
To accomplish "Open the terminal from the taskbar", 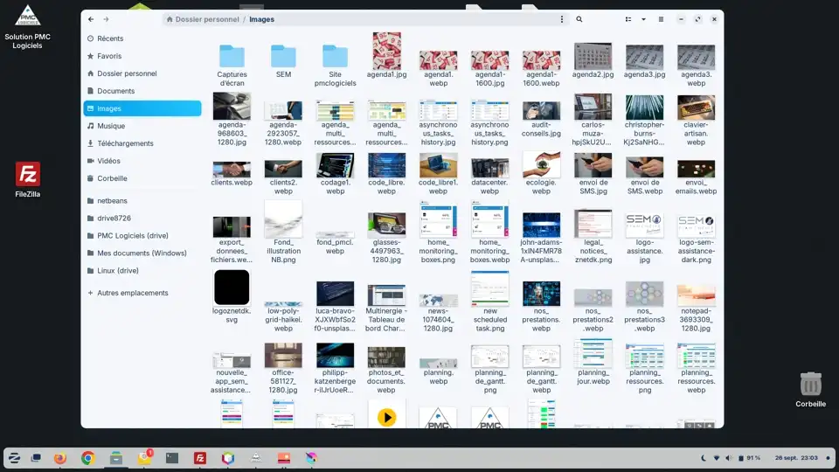I will coord(172,457).
